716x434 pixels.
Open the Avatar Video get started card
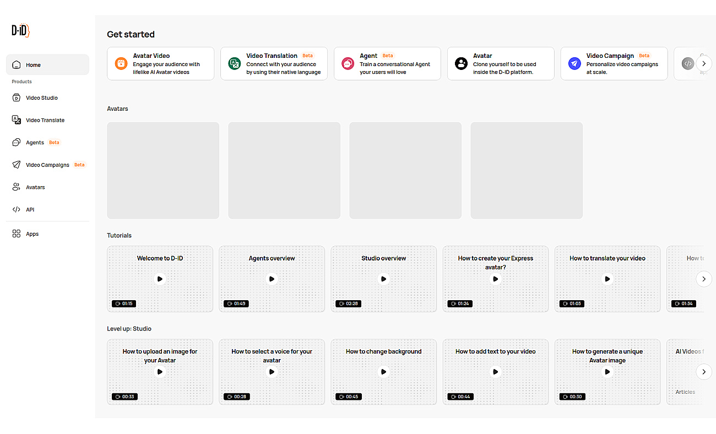pos(160,63)
